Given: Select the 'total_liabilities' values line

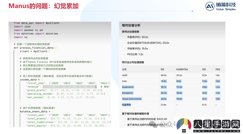Looking at the screenshot, I should (68, 122).
